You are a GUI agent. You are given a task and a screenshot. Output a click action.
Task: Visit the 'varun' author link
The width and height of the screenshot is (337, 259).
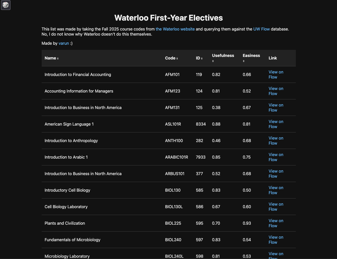click(64, 43)
